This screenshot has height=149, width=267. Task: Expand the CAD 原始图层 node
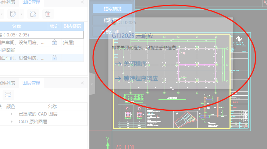pyautogui.click(x=11, y=121)
